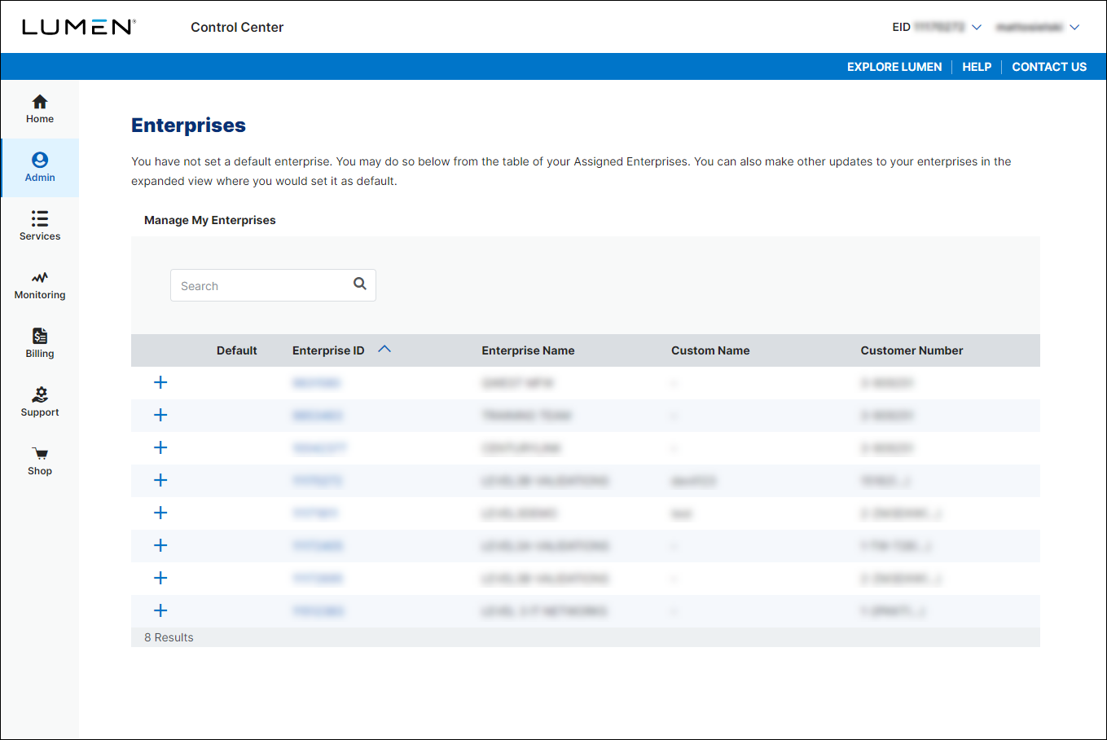Expand the fourth enterprise row with plus icon
Viewport: 1107px width, 740px height.
[x=160, y=480]
